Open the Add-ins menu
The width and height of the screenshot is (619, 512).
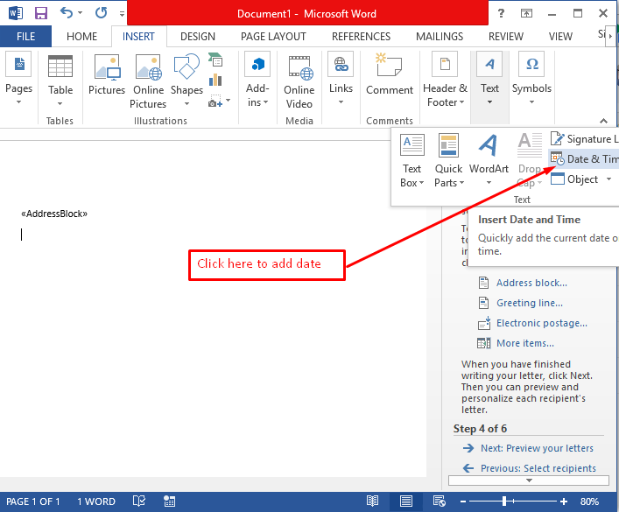point(257,80)
